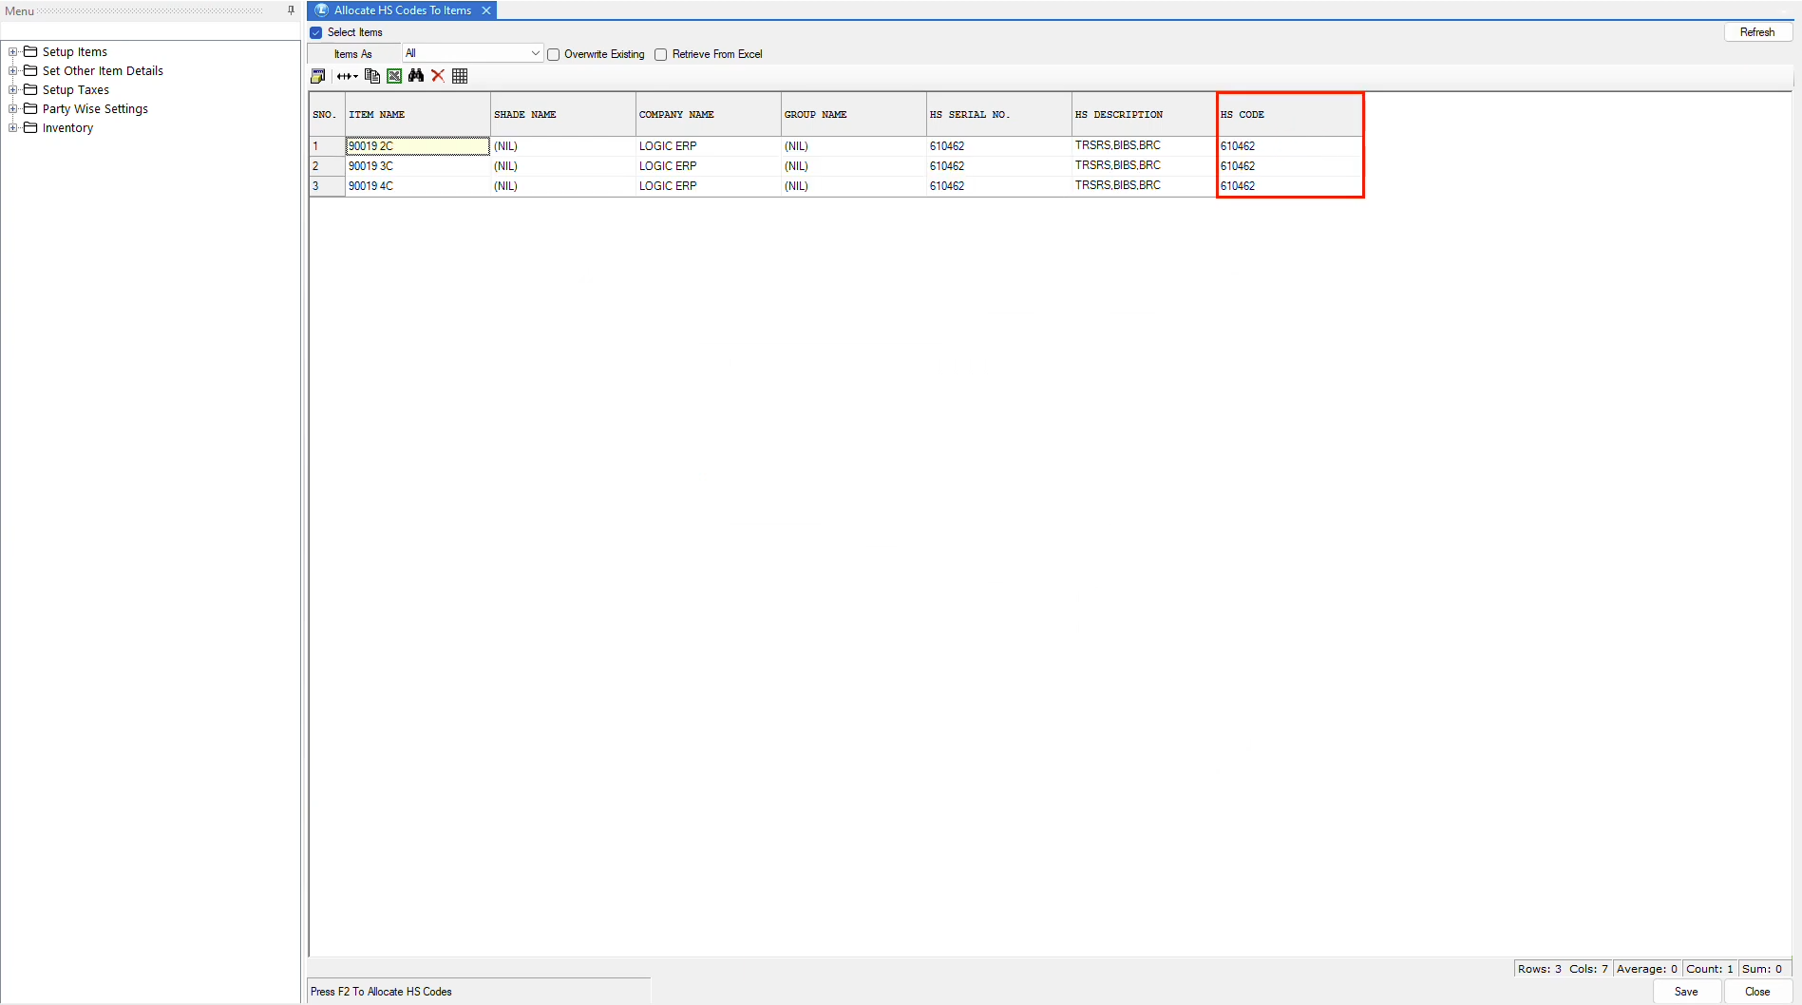Open the column width arrows tool

pyautogui.click(x=347, y=76)
